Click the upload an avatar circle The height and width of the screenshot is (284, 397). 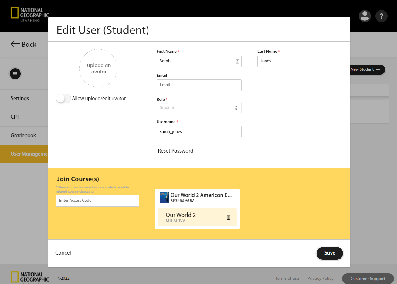tap(98, 68)
